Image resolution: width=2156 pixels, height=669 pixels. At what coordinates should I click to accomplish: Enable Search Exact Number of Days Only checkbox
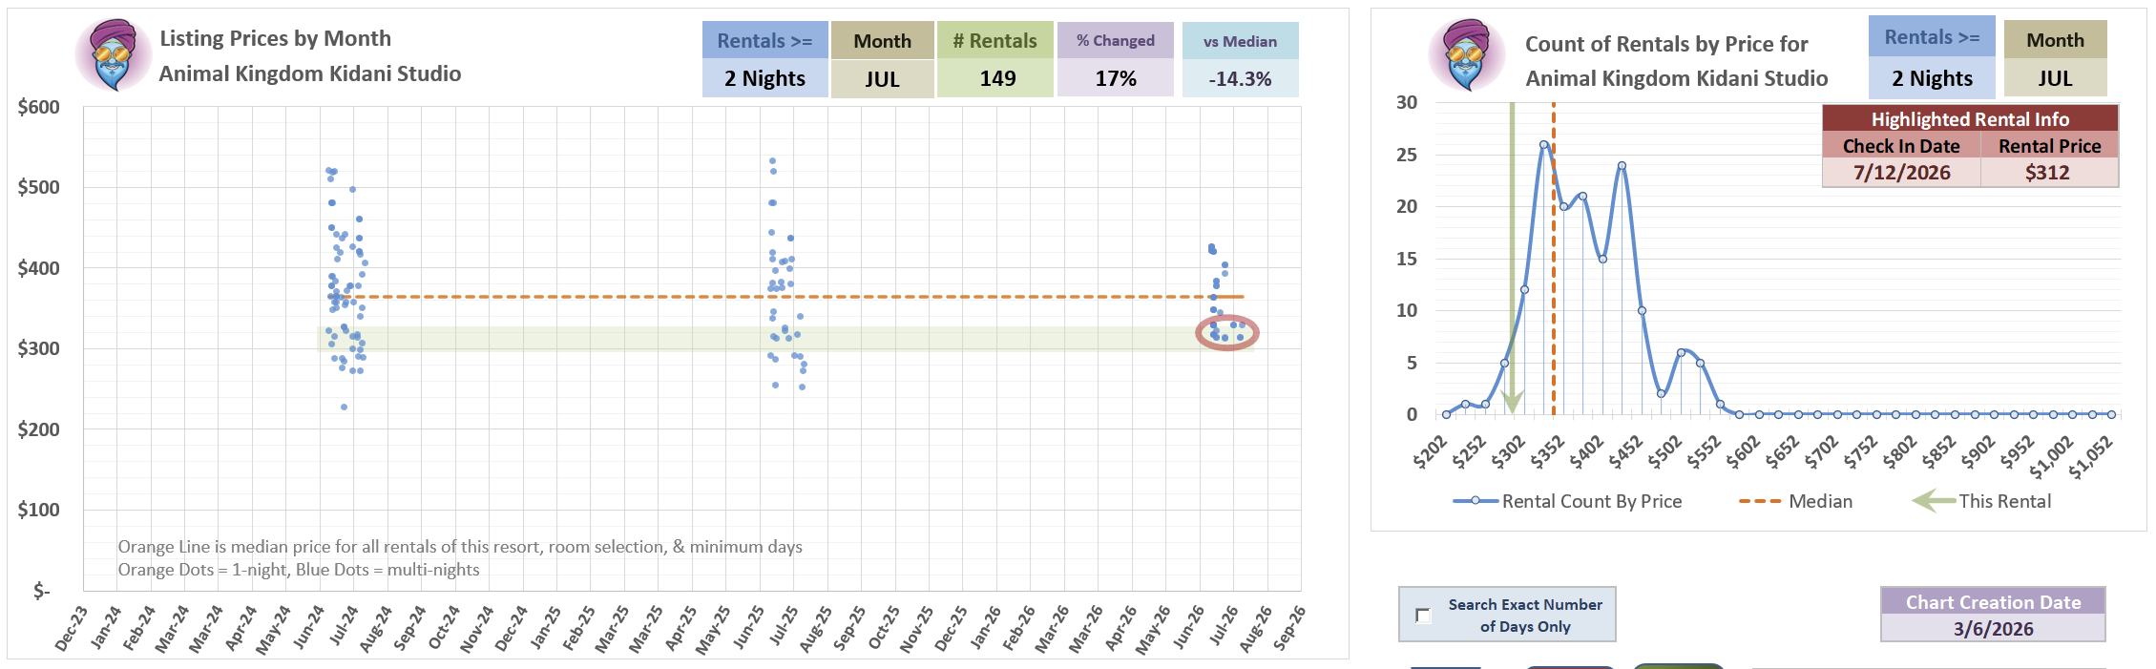pyautogui.click(x=1423, y=615)
